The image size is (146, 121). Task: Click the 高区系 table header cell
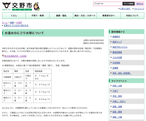8,71
